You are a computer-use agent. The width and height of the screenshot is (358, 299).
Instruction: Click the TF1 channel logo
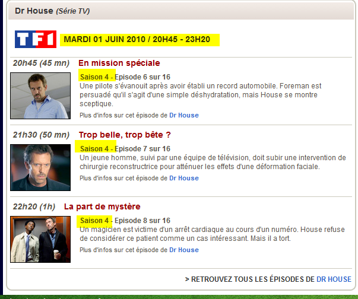pos(36,39)
